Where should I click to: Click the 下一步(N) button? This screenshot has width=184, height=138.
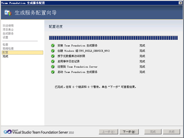[x=129, y=132]
